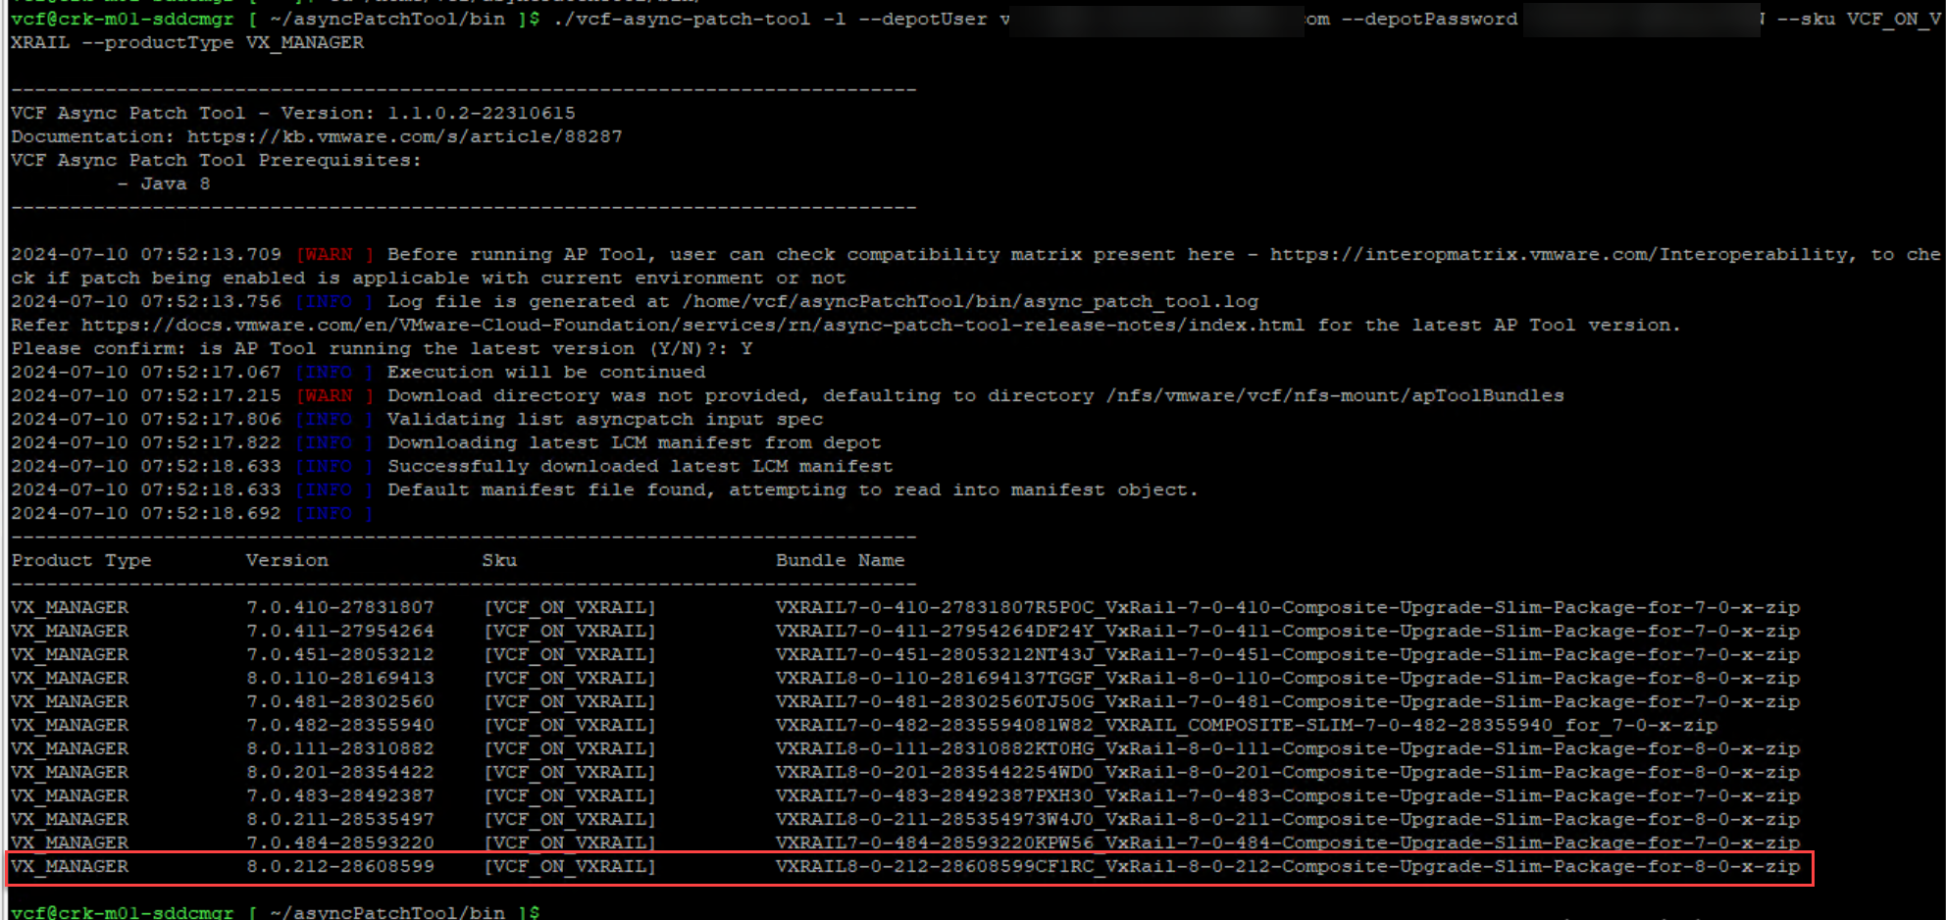Viewport: 1946px width, 920px height.
Task: Click the "Execution will be continued" message
Action: 546,372
